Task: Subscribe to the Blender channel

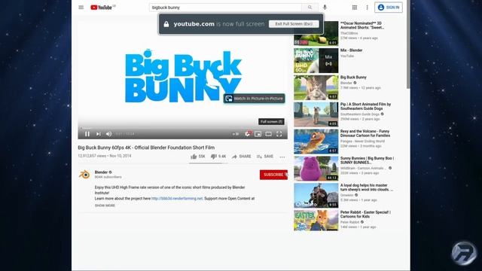Action: click(273, 175)
